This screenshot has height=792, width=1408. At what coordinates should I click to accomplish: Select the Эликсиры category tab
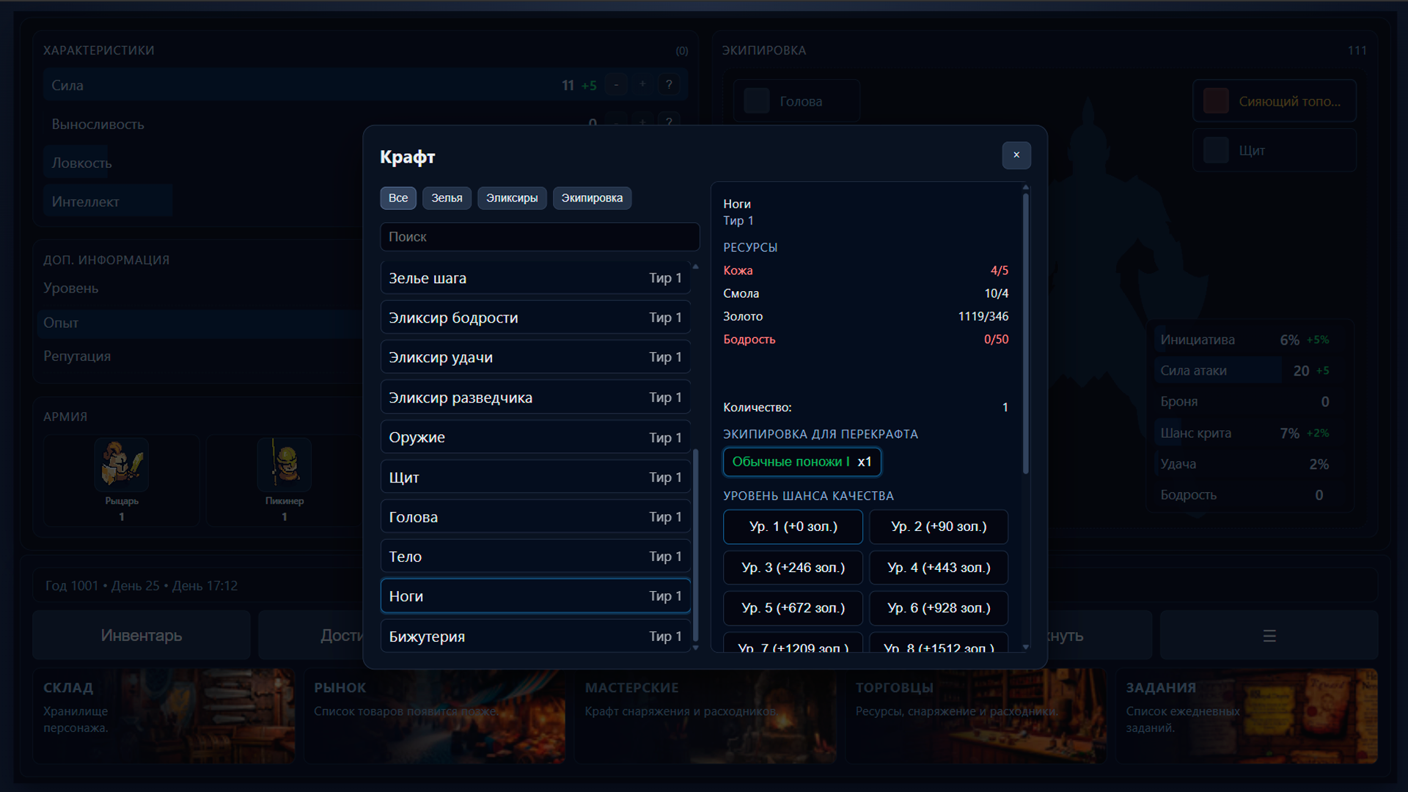[x=512, y=198]
